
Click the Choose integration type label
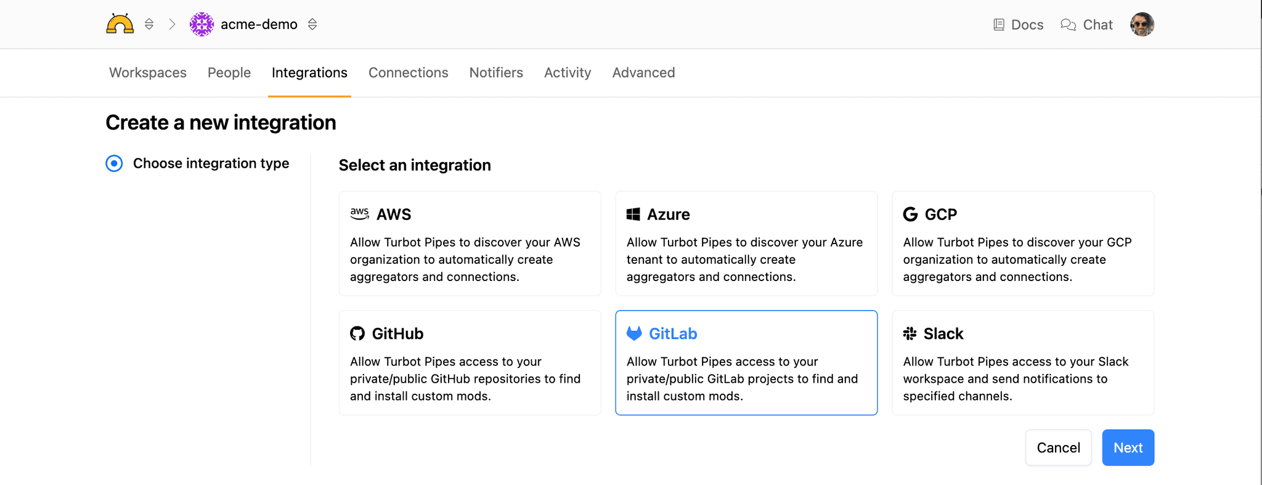pos(211,163)
